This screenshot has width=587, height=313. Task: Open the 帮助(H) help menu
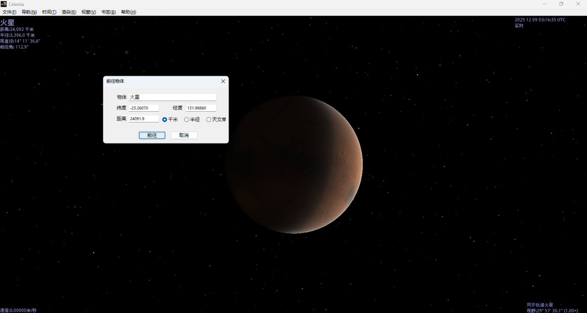coord(128,12)
